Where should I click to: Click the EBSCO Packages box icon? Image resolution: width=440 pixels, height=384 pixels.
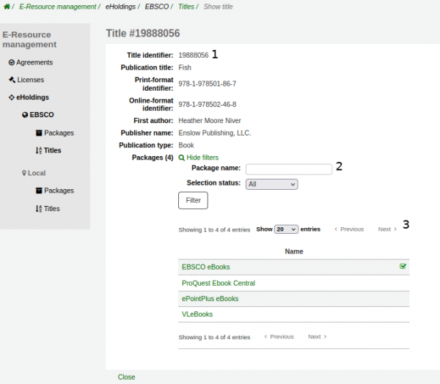coord(38,133)
